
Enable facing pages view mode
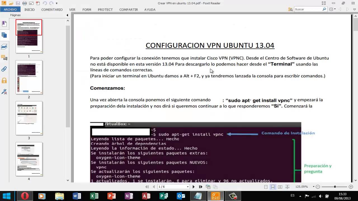coord(280,187)
